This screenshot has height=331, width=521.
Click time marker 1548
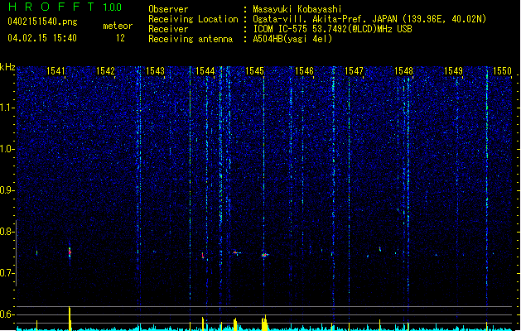click(403, 71)
